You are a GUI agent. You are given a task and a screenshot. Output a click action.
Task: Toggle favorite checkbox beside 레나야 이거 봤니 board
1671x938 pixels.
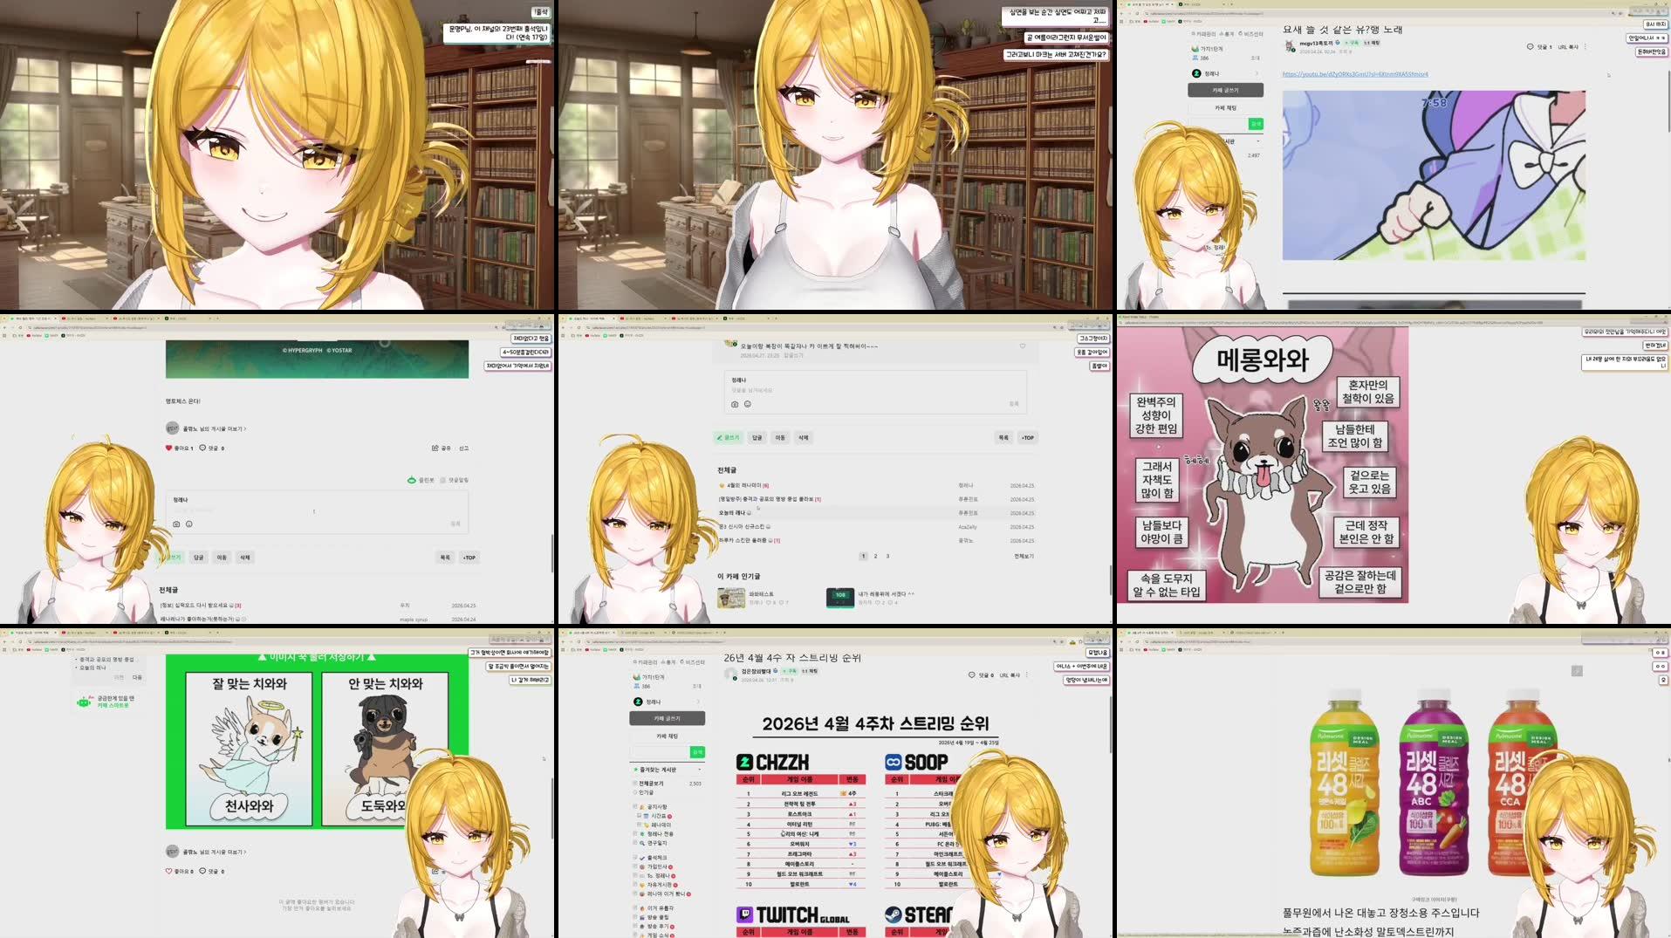pos(635,893)
